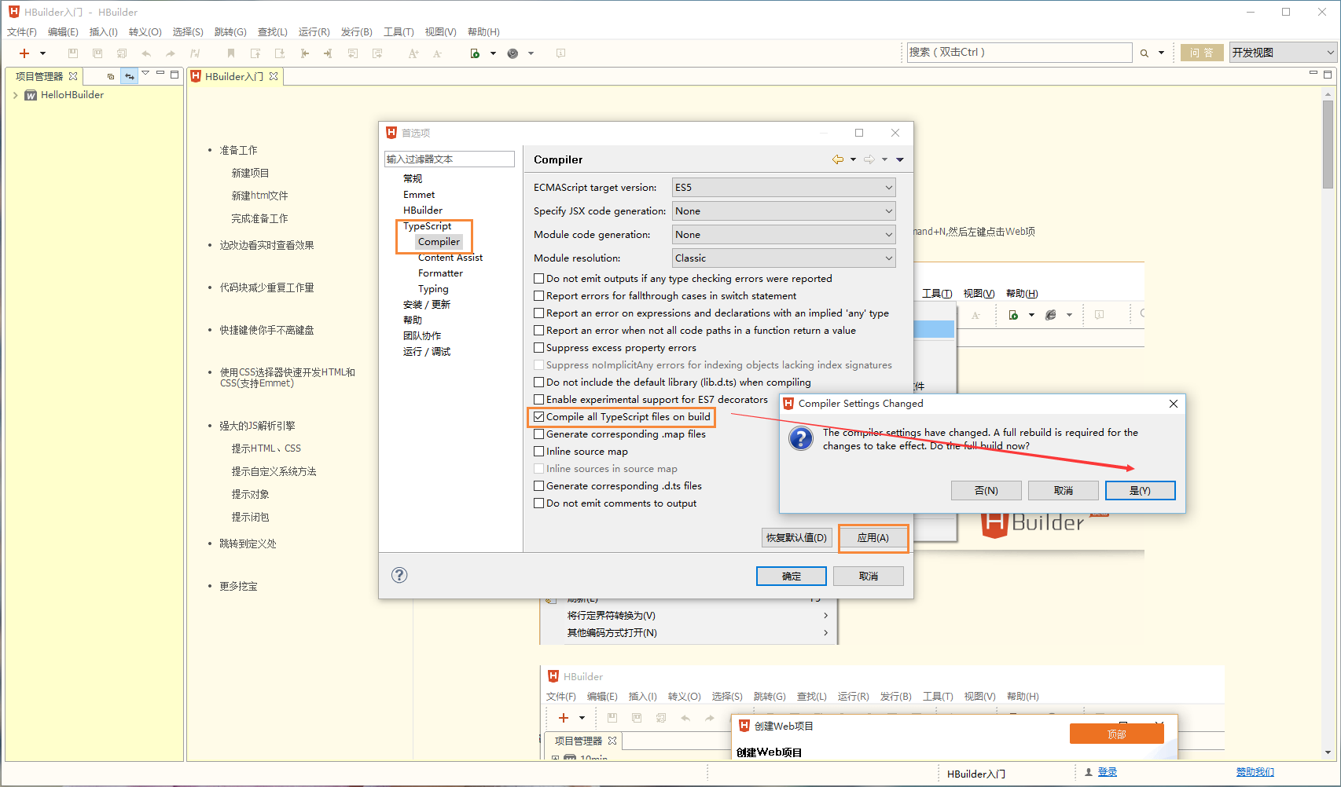
Task: Open the Help icon in preferences dialog
Action: tap(399, 575)
